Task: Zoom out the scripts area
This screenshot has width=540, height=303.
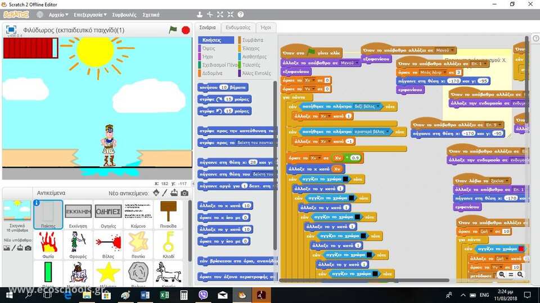Action: 502,274
